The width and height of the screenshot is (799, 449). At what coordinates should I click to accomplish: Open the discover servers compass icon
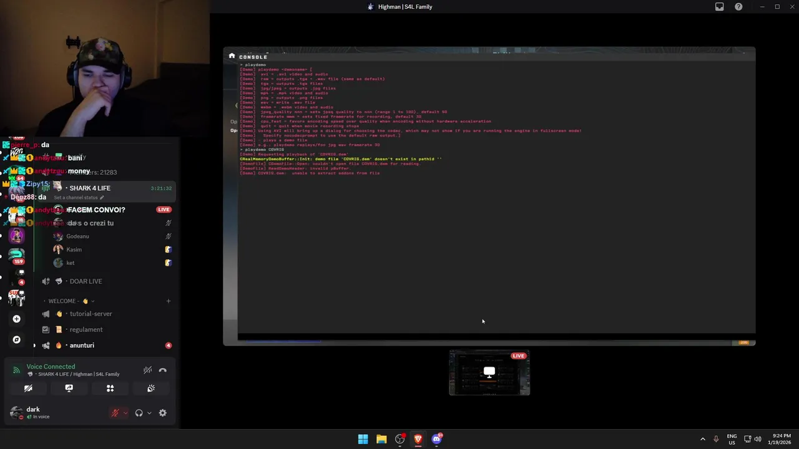pos(17,340)
